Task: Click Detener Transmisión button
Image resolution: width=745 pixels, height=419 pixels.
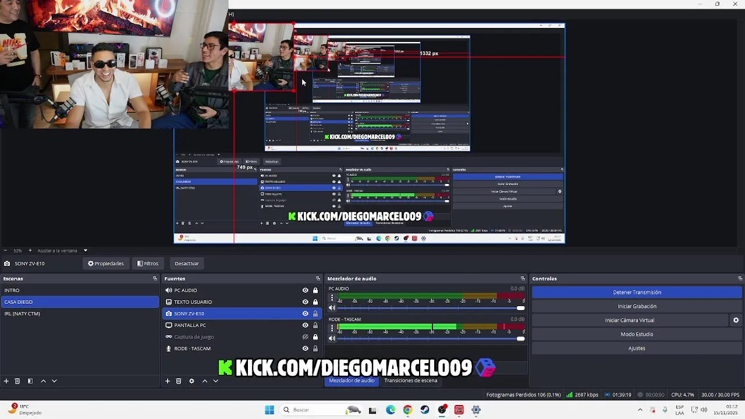Action: pos(637,292)
